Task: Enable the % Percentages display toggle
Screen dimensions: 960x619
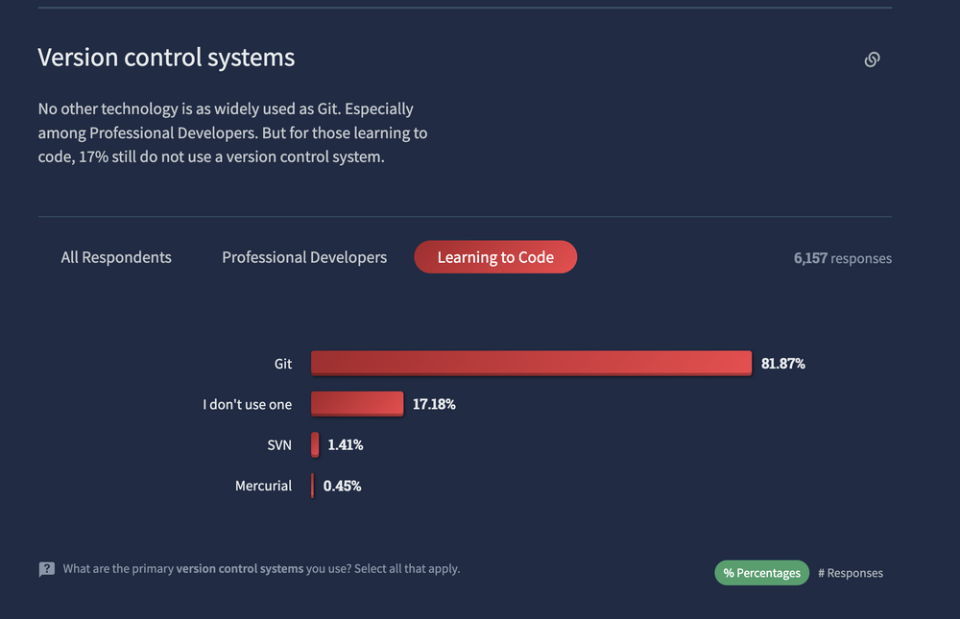Action: point(761,573)
